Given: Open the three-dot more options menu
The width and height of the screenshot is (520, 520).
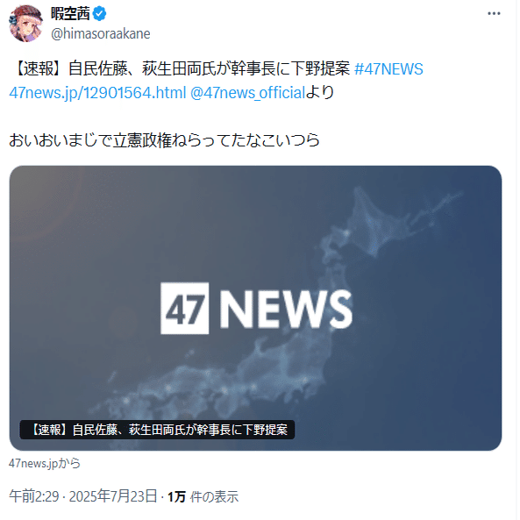Looking at the screenshot, I should click(494, 14).
